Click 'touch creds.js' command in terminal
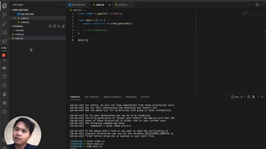 point(96,141)
